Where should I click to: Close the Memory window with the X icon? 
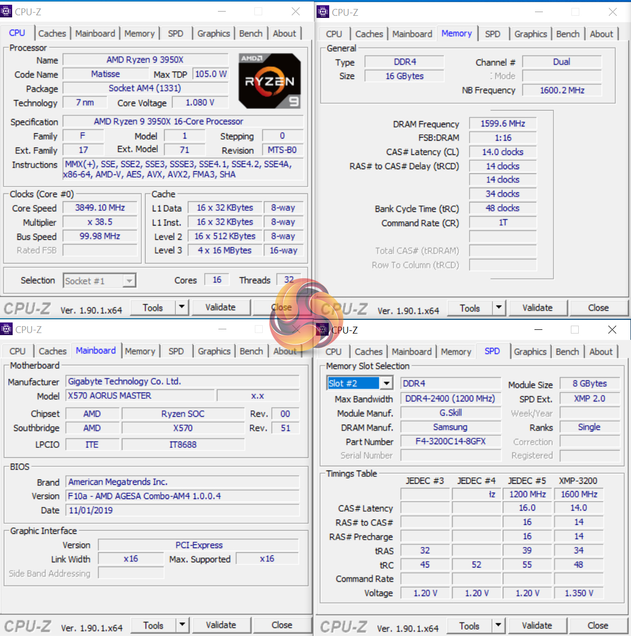click(613, 12)
